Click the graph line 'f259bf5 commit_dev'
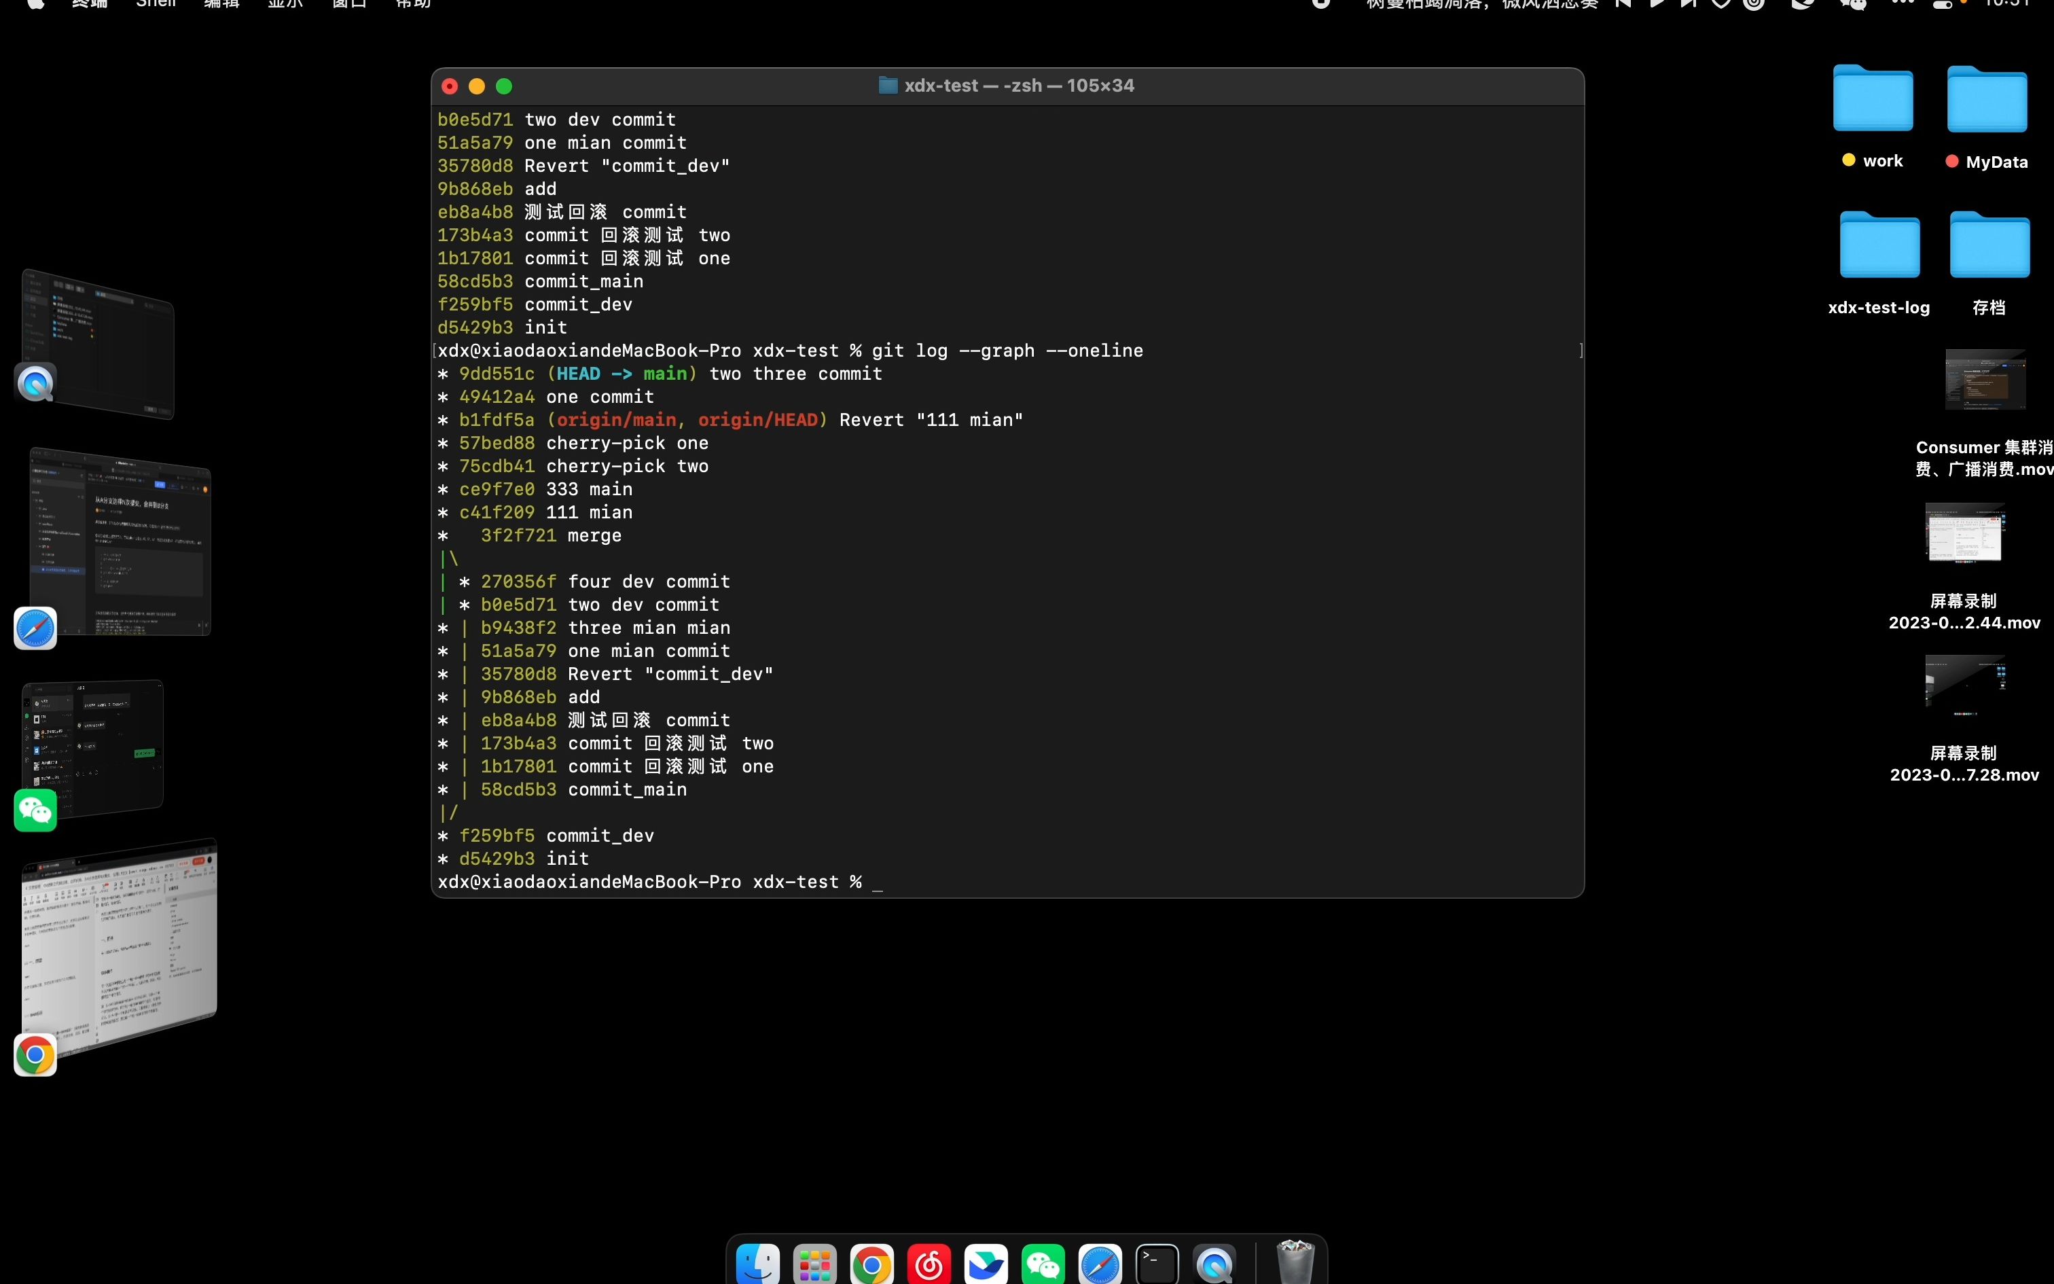Viewport: 2054px width, 1284px height. (557, 836)
